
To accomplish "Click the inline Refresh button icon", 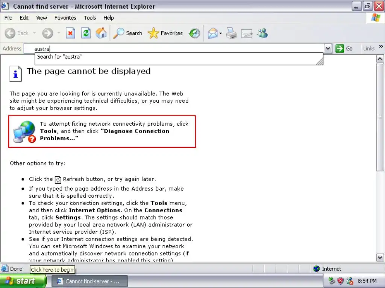I will [58, 180].
